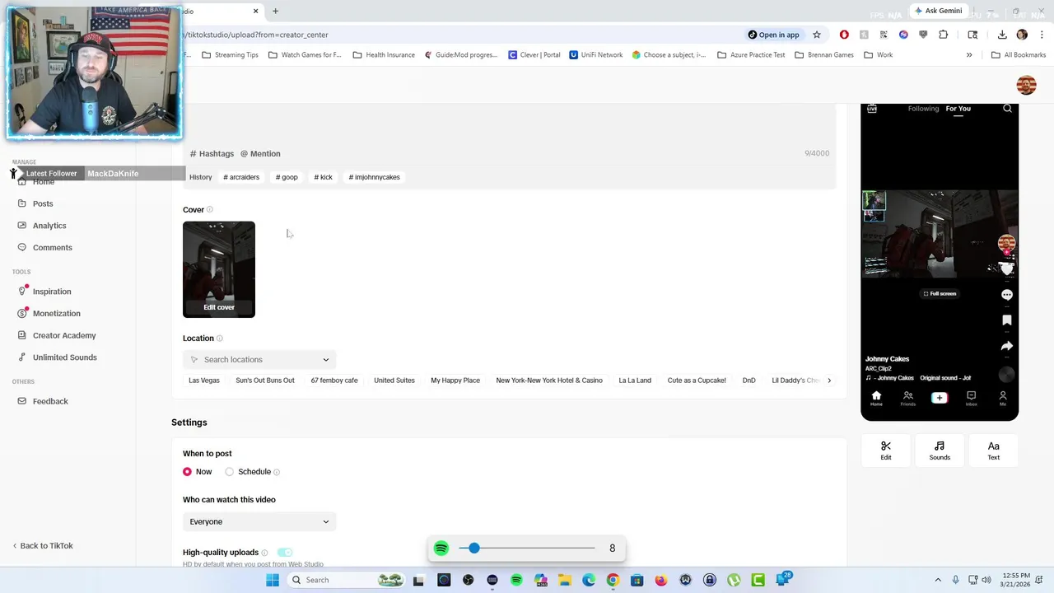Image resolution: width=1054 pixels, height=593 pixels.
Task: Show Cover info tooltip icon
Action: [210, 210]
